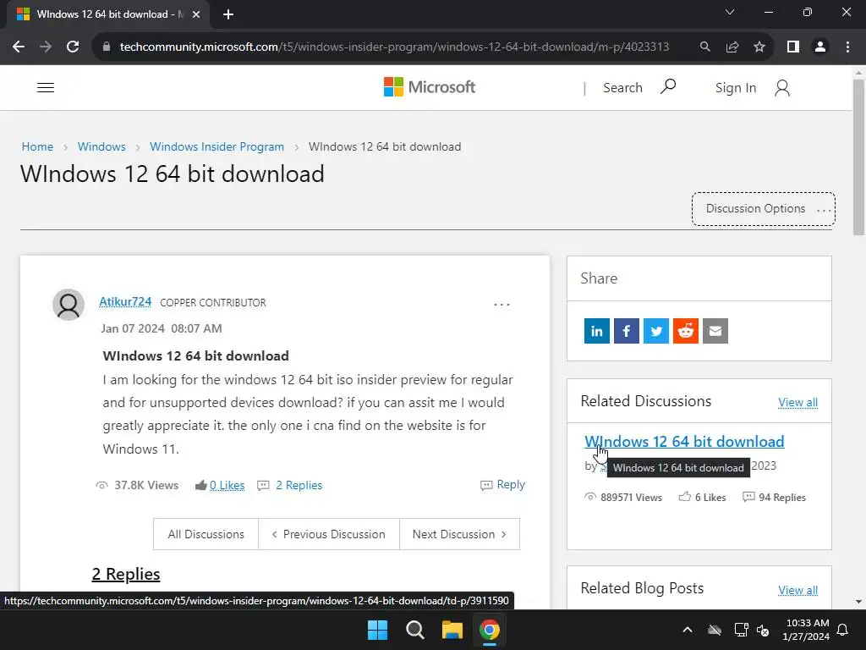View all Related Discussions
Viewport: 866px width, 650px height.
click(x=797, y=402)
